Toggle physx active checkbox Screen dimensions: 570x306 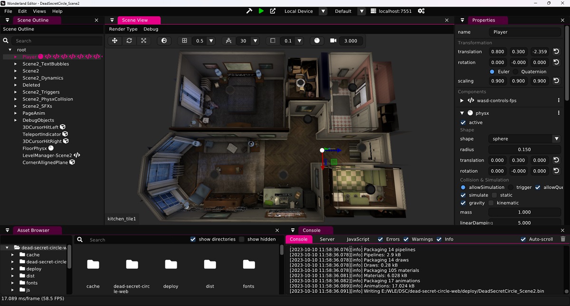463,122
